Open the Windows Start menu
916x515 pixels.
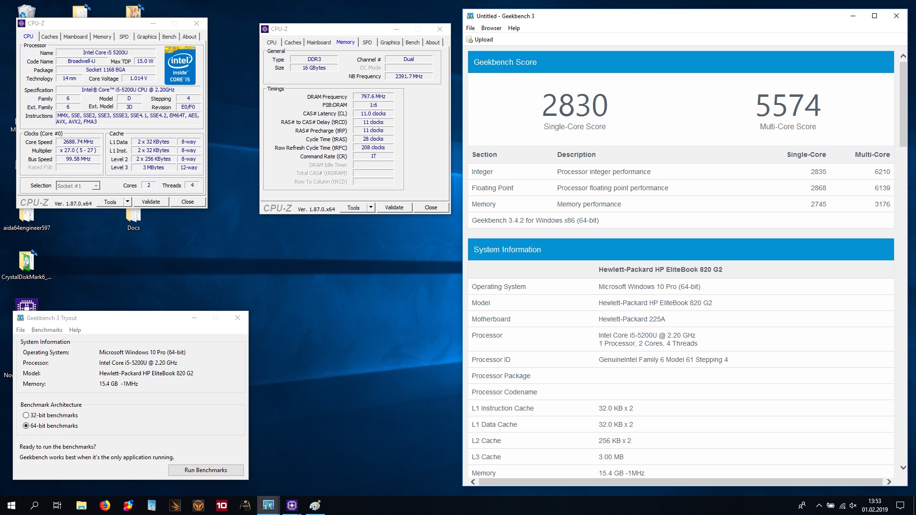(x=11, y=505)
